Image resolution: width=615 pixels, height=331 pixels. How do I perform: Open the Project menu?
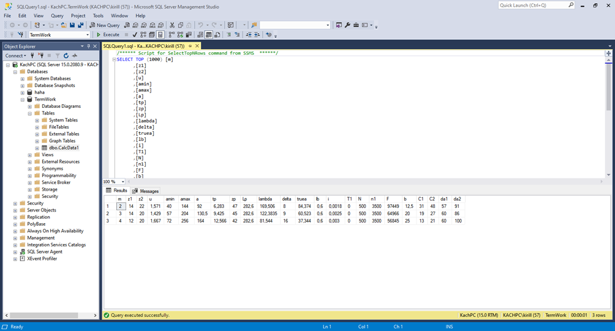pos(78,16)
